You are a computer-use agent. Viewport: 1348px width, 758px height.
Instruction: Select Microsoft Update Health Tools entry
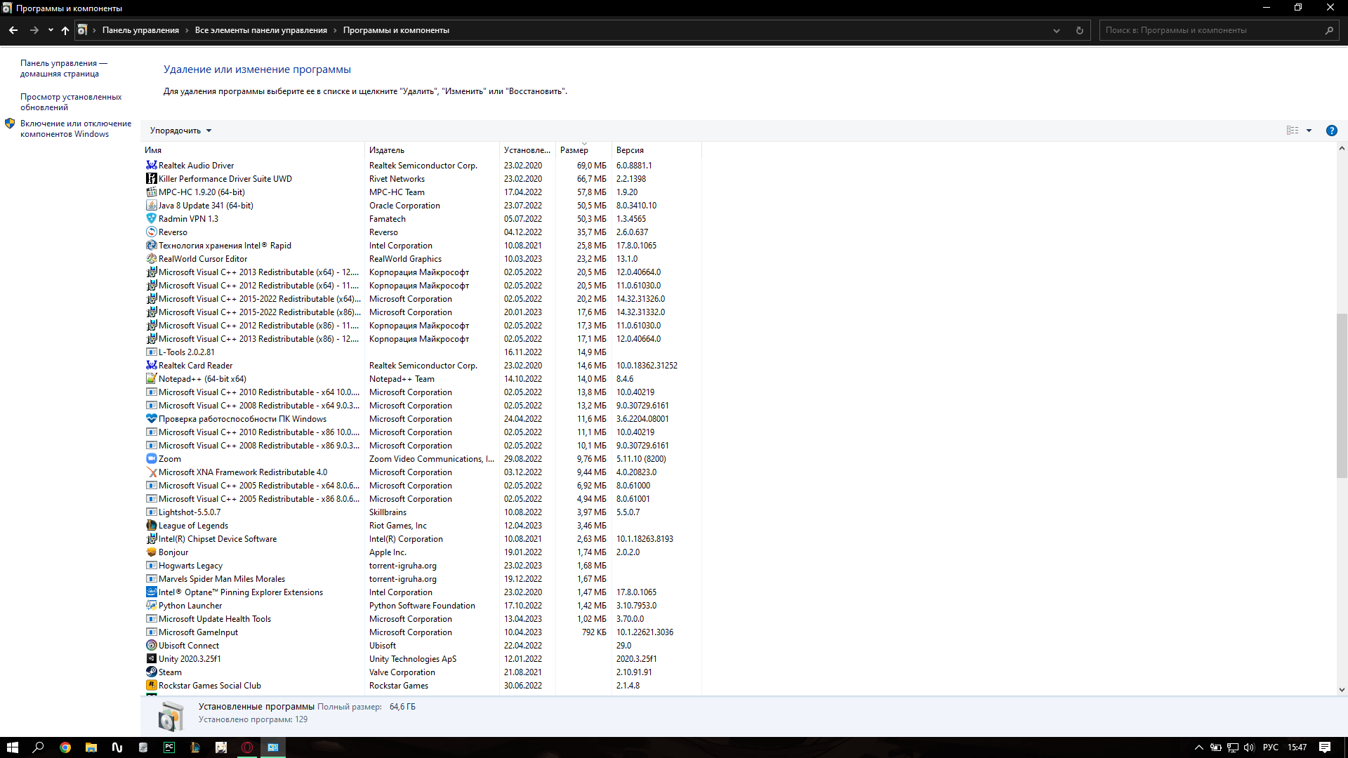click(421, 618)
